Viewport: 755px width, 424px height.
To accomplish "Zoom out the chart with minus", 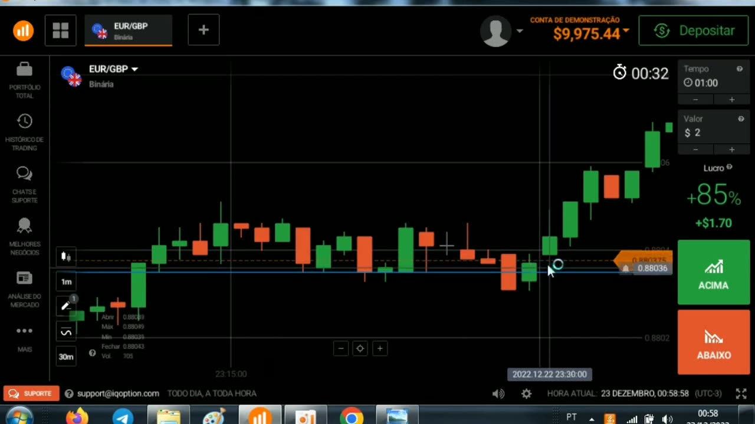I will point(340,349).
